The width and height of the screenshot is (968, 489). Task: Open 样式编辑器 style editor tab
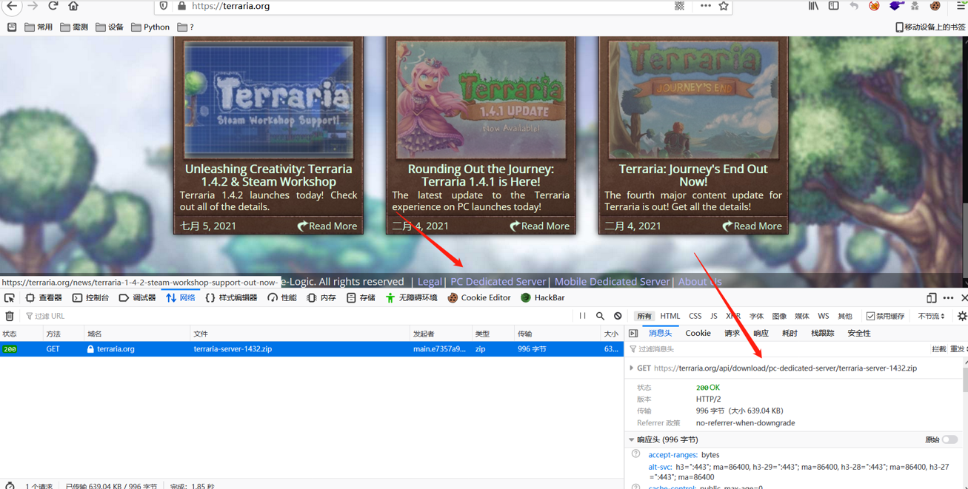tap(231, 298)
